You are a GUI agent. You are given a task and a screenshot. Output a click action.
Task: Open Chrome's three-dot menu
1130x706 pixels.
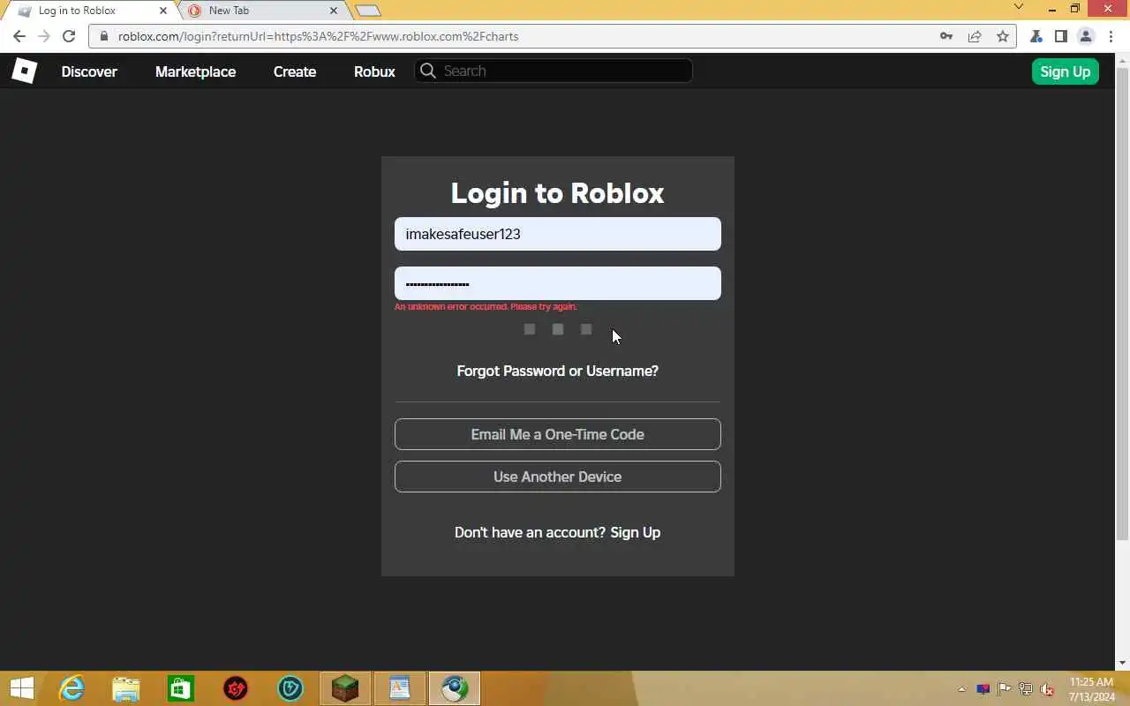[x=1111, y=36]
